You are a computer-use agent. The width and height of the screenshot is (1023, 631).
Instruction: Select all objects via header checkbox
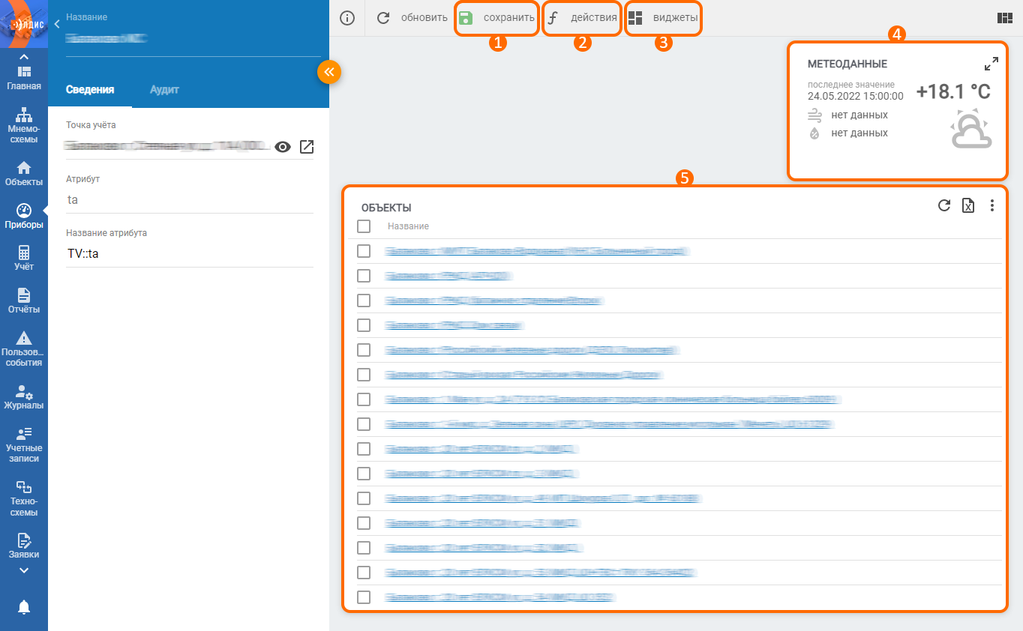click(x=364, y=226)
